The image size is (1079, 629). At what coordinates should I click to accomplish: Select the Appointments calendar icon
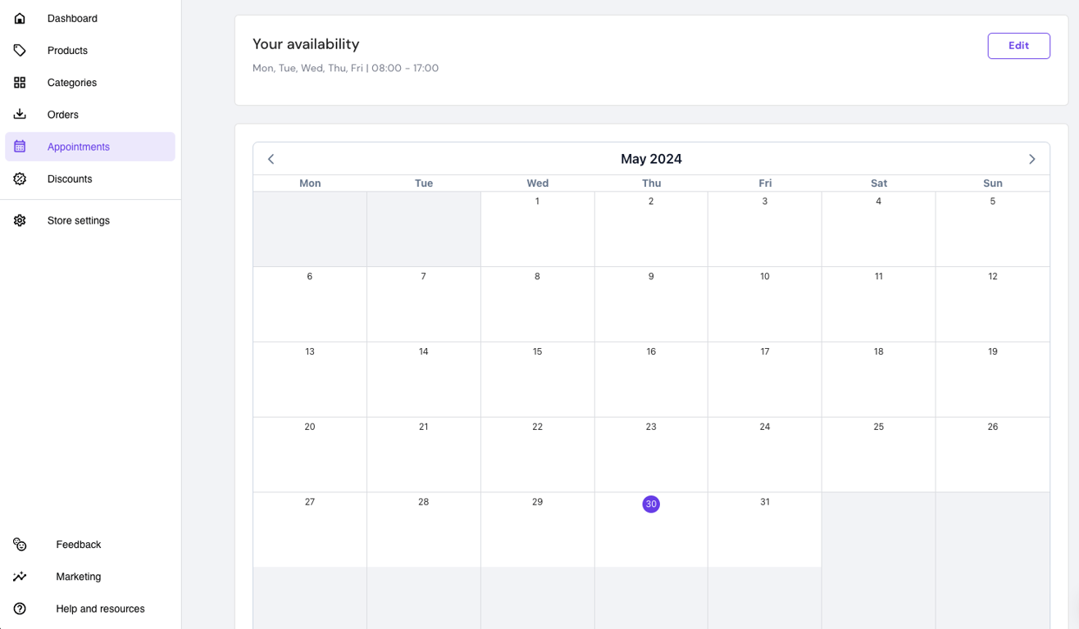click(x=20, y=146)
